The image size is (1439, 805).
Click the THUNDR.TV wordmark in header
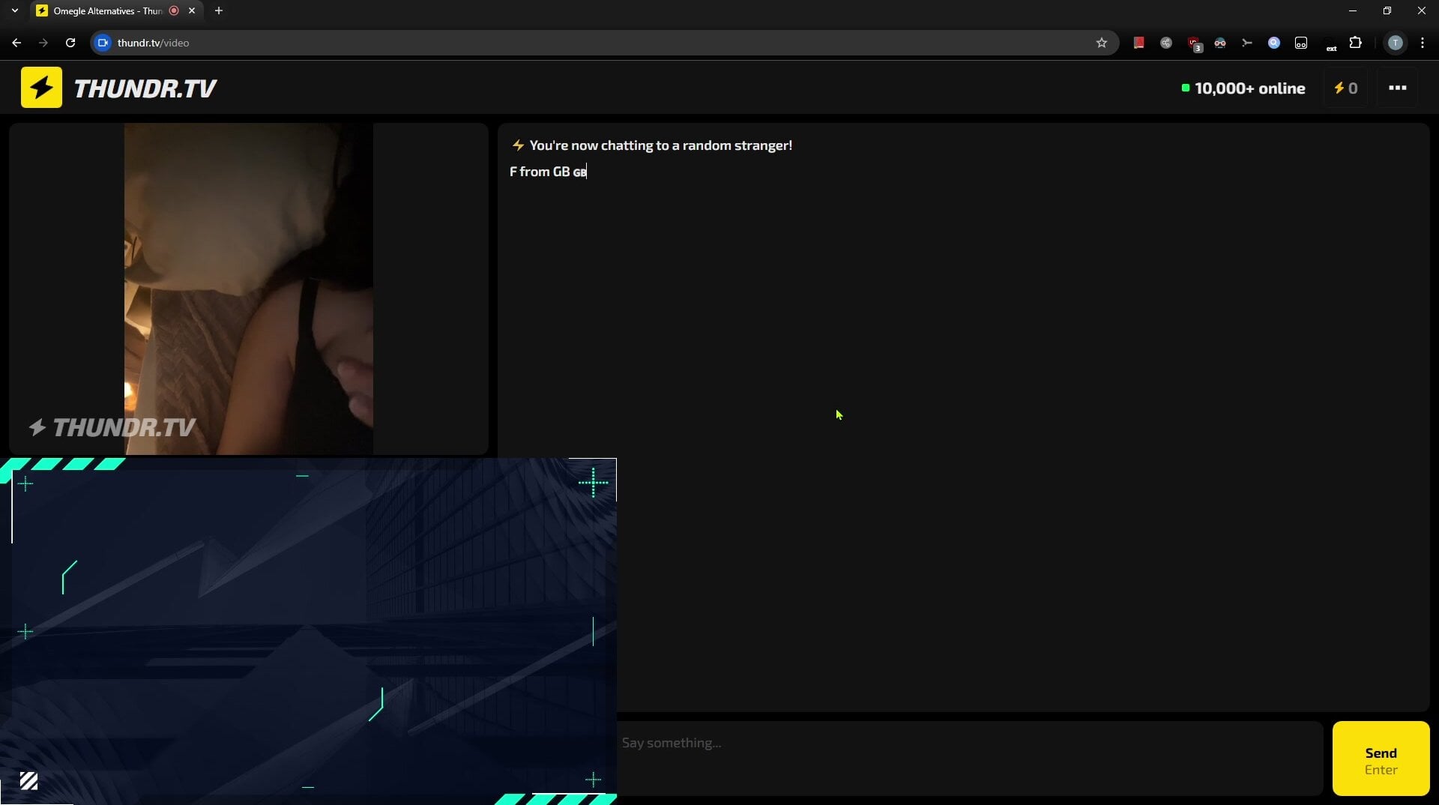[x=145, y=88]
